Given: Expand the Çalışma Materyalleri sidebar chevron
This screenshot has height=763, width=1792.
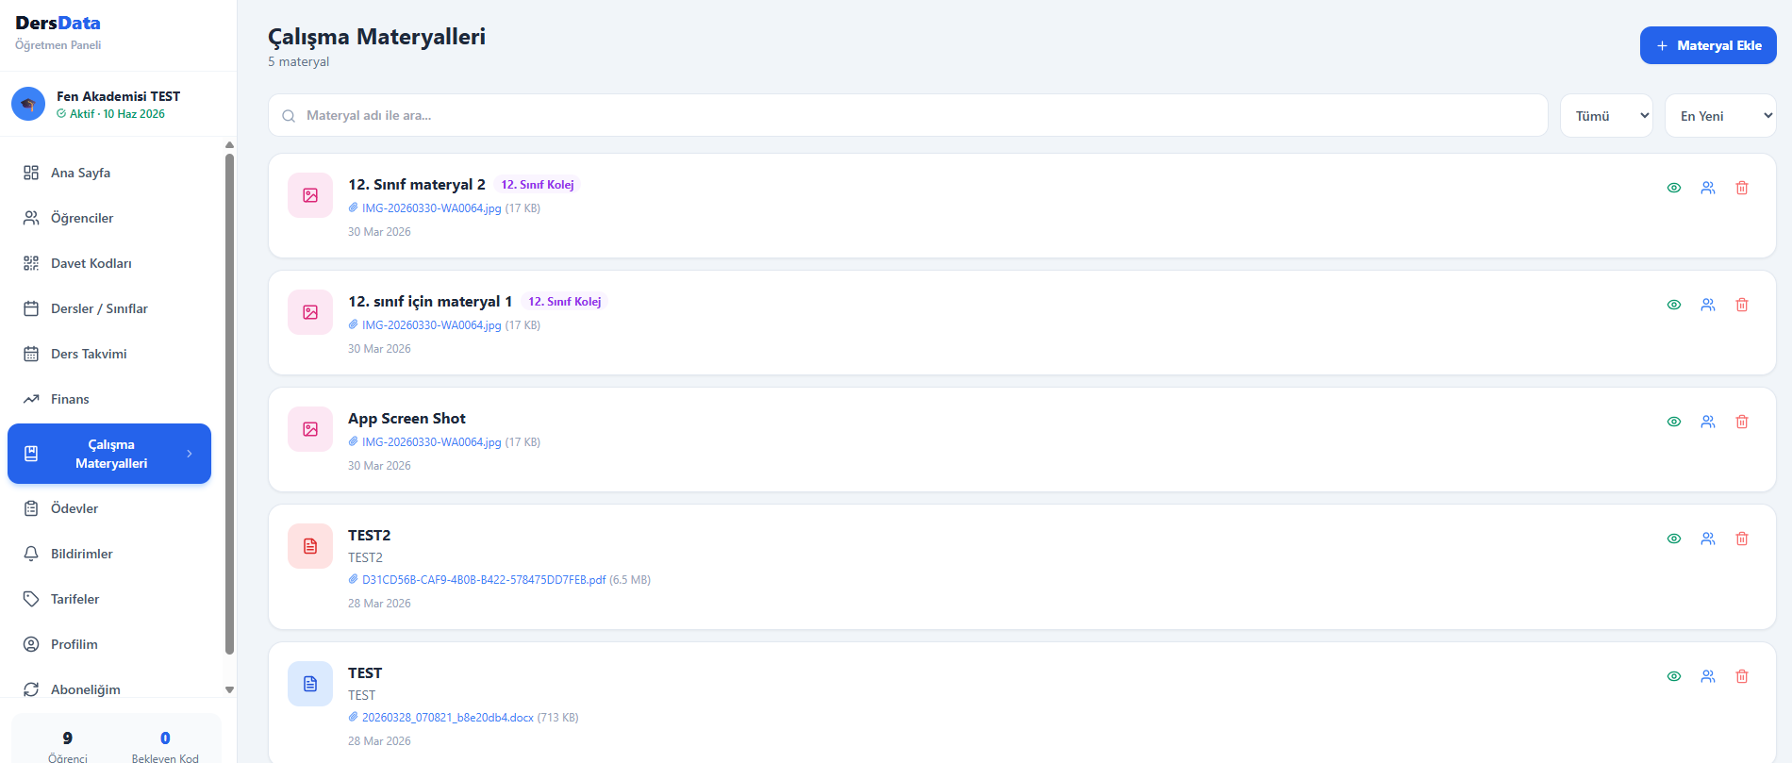Looking at the screenshot, I should click(x=190, y=454).
